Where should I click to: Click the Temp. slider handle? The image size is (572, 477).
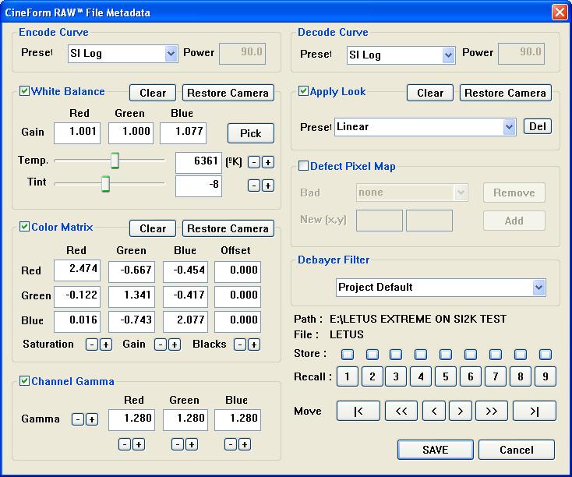115,161
